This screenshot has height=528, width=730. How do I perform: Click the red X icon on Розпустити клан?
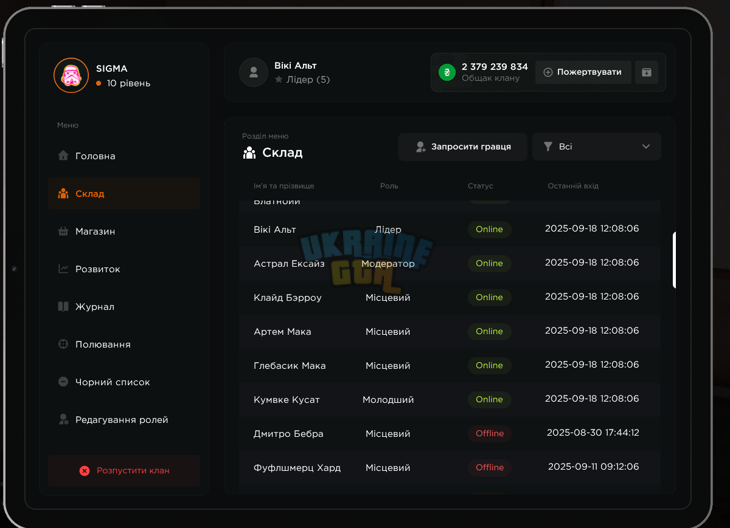click(85, 471)
